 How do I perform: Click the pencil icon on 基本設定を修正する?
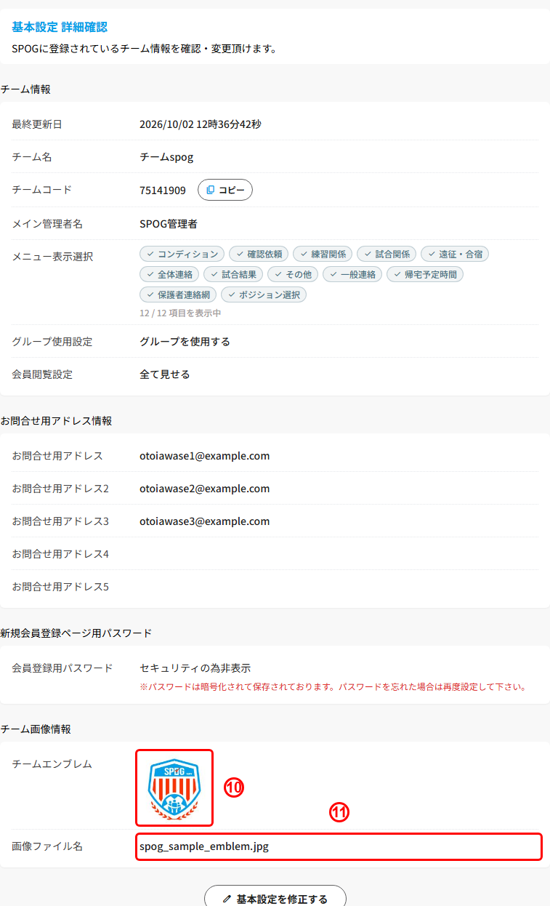[227, 899]
